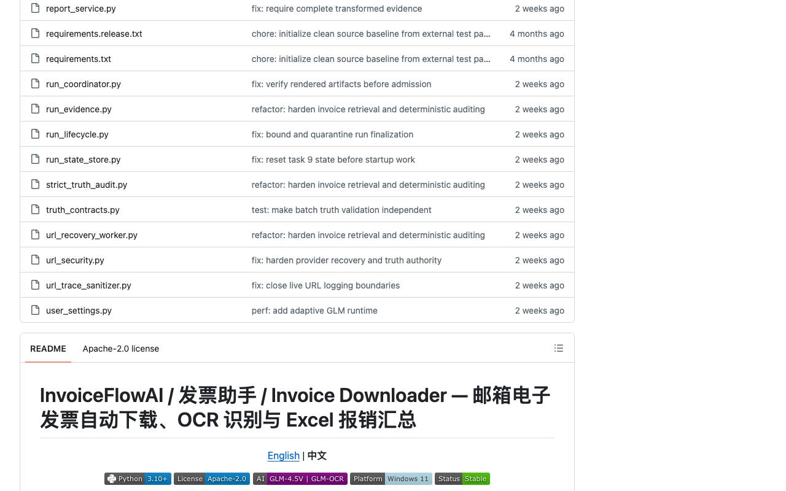This screenshot has height=491, width=786.
Task: Open run_lifecycle.py file
Action: 77,134
